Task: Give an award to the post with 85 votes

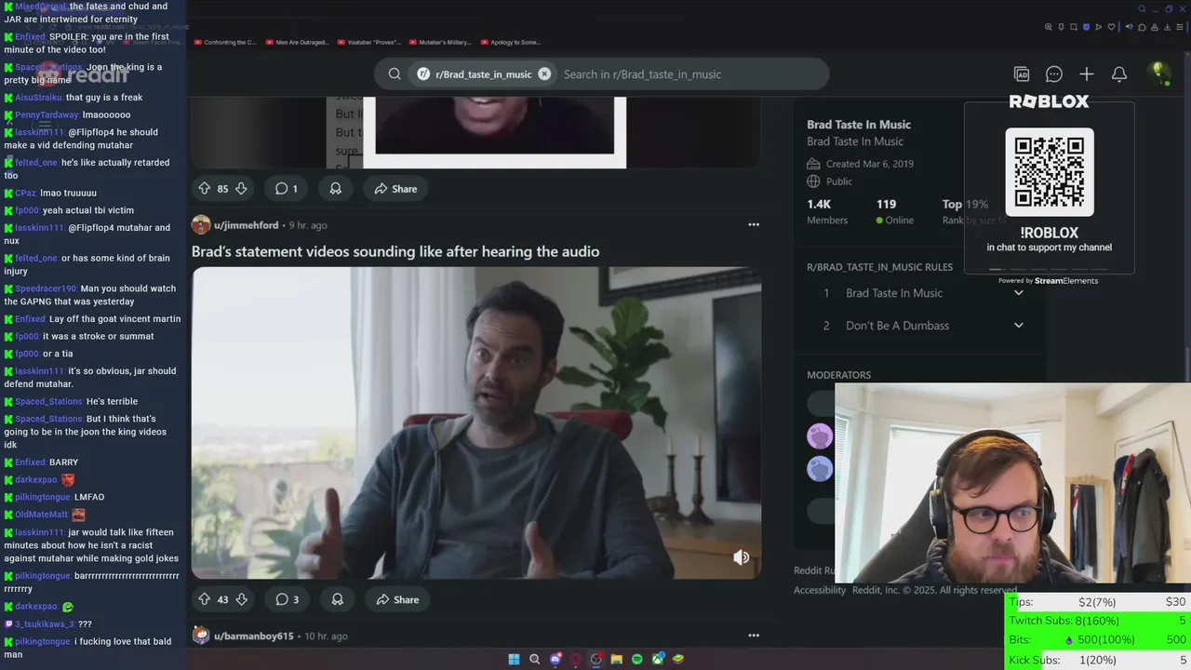Action: click(x=336, y=188)
